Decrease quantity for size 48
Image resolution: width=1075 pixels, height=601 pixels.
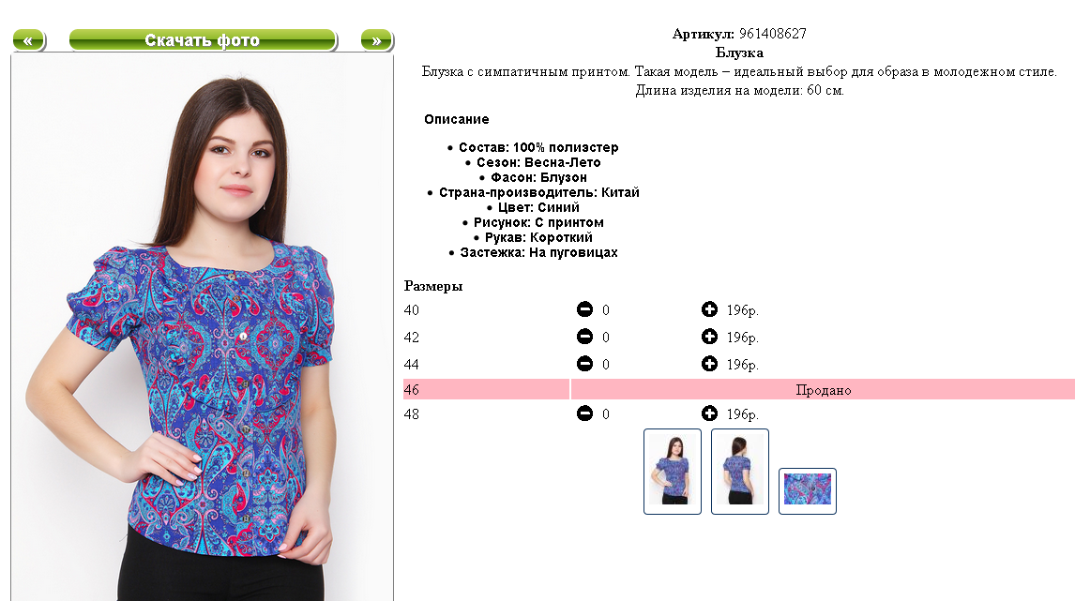[584, 413]
